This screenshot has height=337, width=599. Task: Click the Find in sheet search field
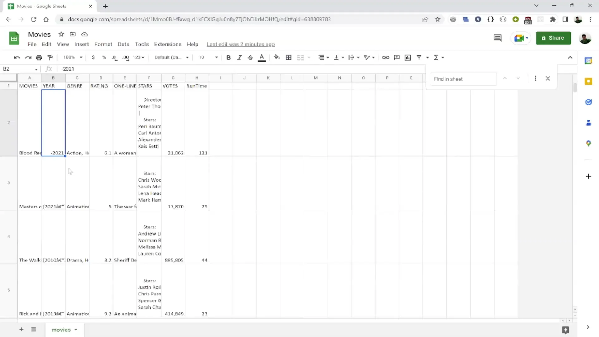tap(463, 79)
